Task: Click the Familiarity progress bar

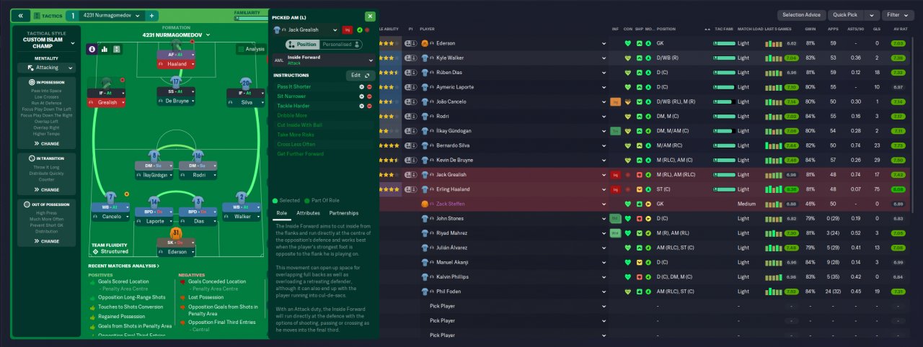Action: pos(252,19)
